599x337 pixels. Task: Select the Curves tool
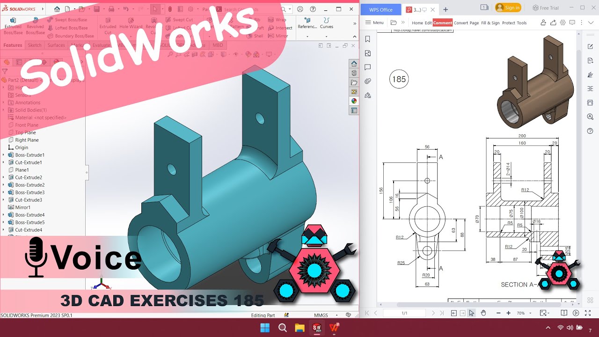tap(327, 23)
